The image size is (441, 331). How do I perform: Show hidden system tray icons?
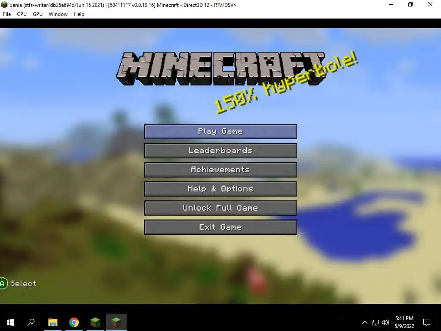click(364, 322)
